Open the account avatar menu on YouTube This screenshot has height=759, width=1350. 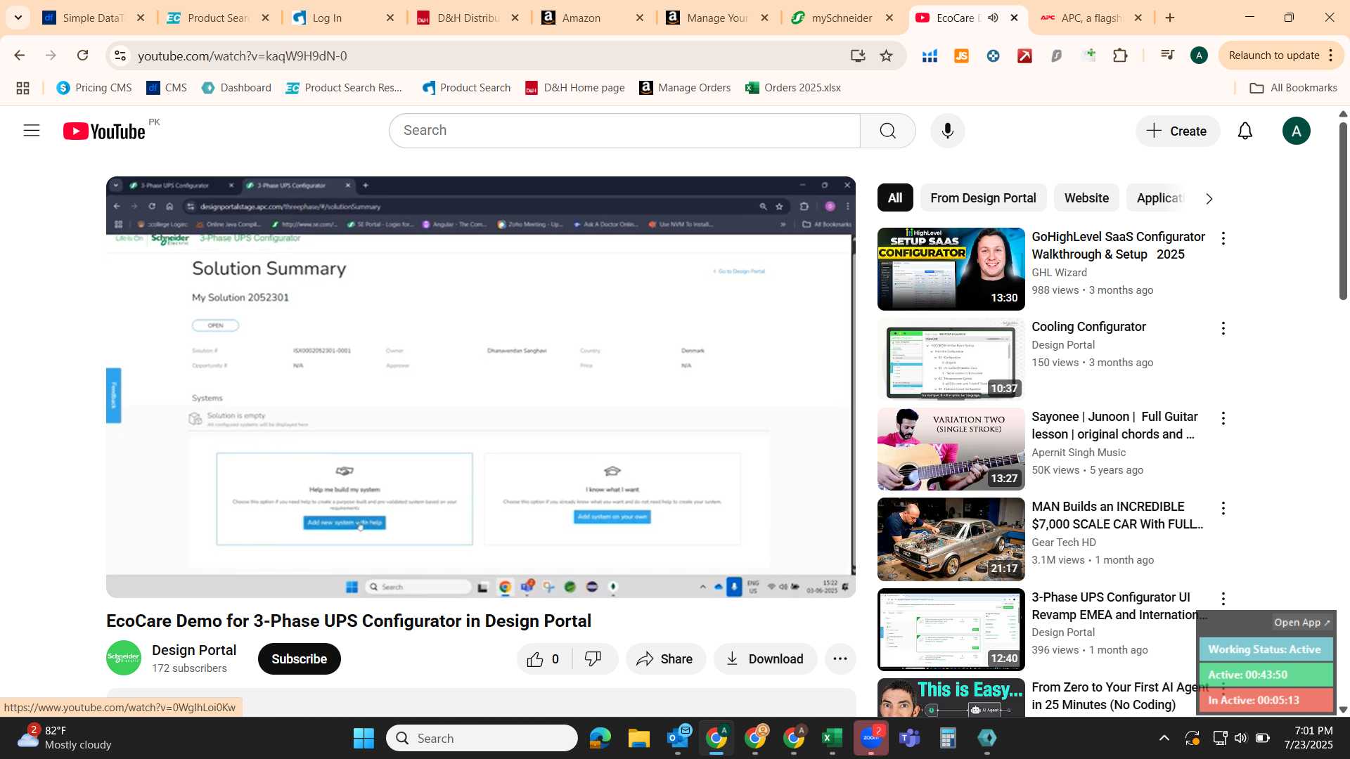point(1296,131)
